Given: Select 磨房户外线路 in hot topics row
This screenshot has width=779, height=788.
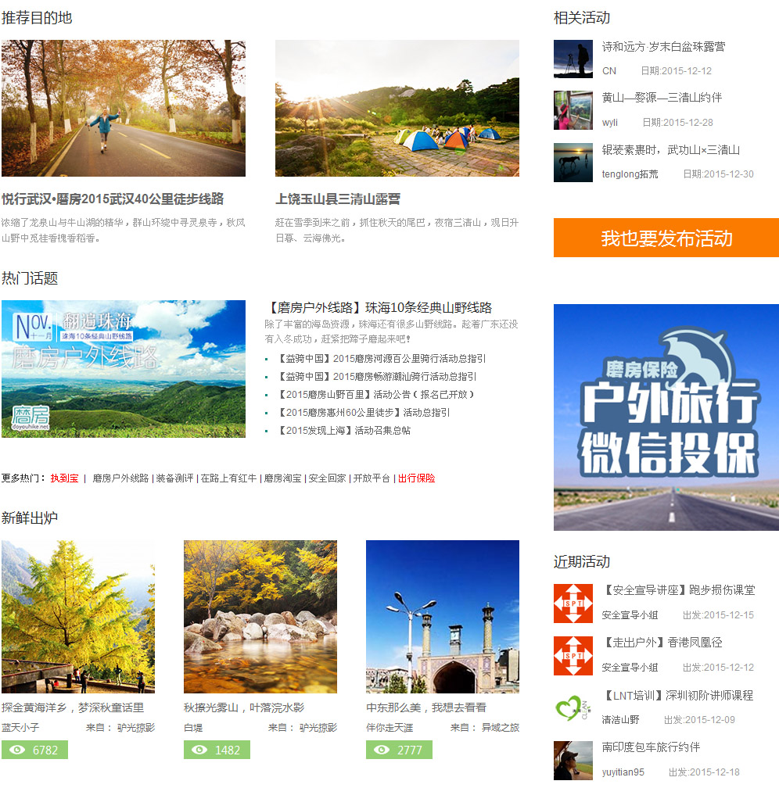Looking at the screenshot, I should [120, 478].
